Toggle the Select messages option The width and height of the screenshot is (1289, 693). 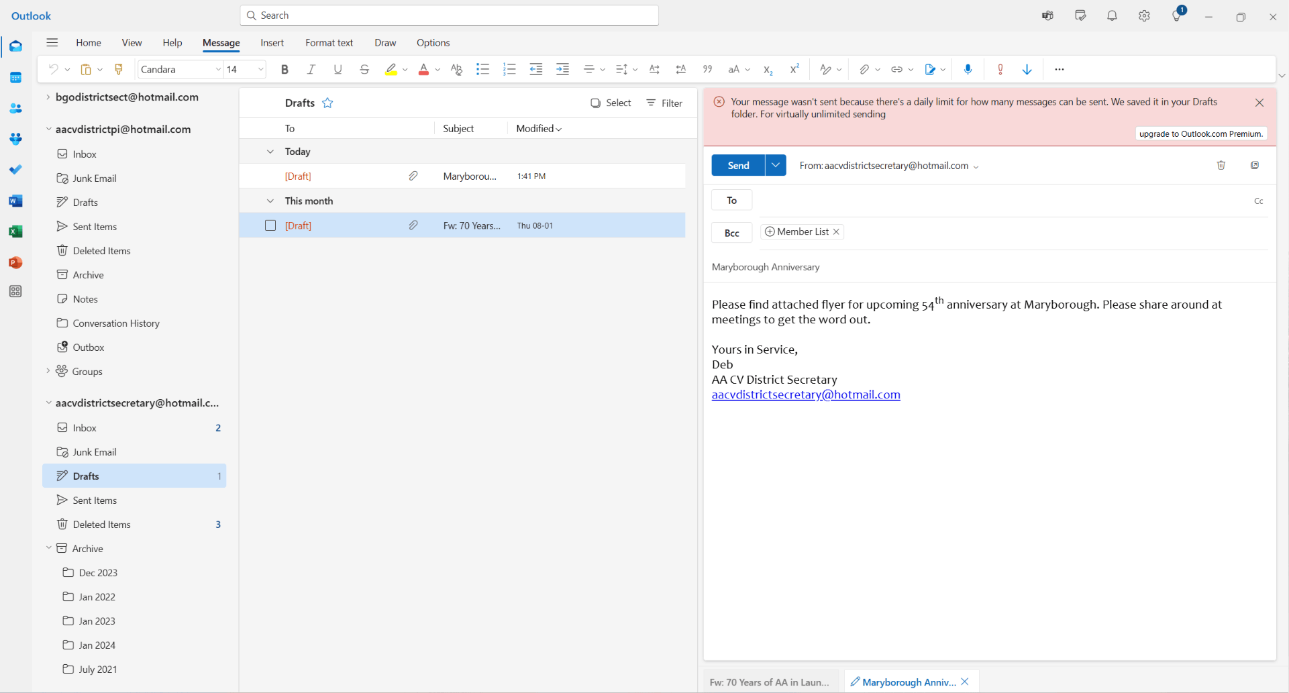coord(611,103)
